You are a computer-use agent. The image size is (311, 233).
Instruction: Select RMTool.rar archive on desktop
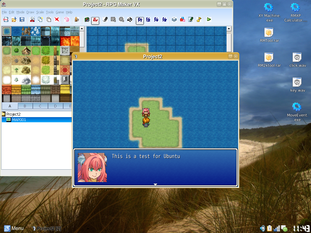point(269,35)
